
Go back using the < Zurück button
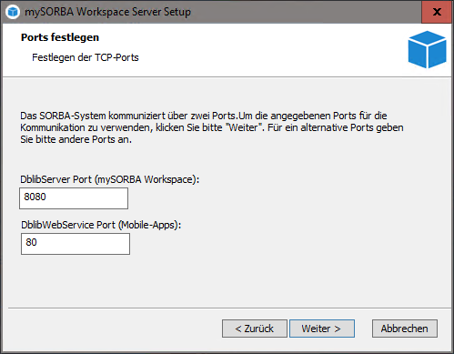coord(255,329)
